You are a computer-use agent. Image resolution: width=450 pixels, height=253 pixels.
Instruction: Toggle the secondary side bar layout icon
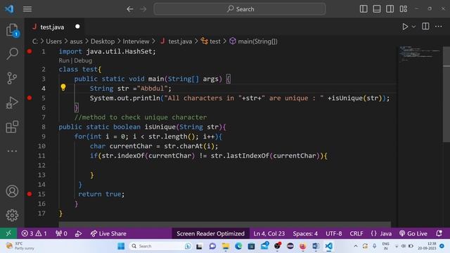click(x=390, y=9)
